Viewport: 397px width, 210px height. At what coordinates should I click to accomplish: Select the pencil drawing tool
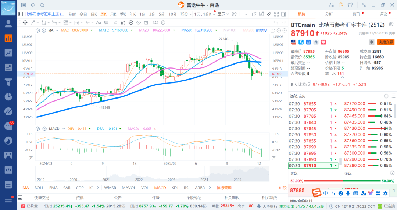(269, 14)
